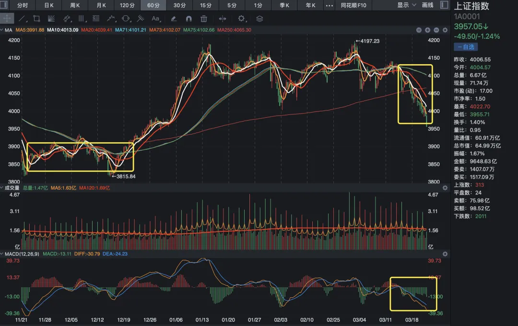Viewport: 518px width, 326px height.
Task: Open the 显示 dropdown menu
Action: click(406, 5)
